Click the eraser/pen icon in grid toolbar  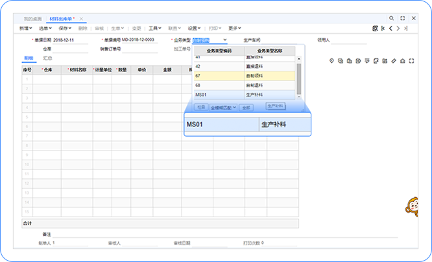(x=394, y=61)
